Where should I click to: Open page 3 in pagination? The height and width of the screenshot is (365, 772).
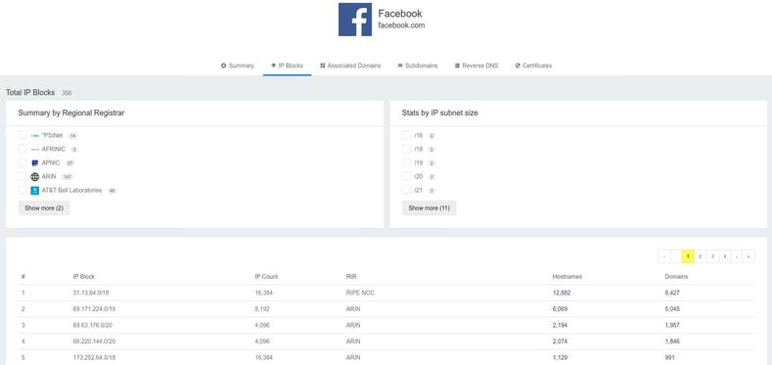(x=712, y=256)
